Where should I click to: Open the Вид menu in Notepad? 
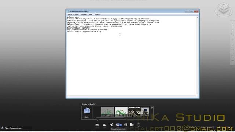coord(91,14)
